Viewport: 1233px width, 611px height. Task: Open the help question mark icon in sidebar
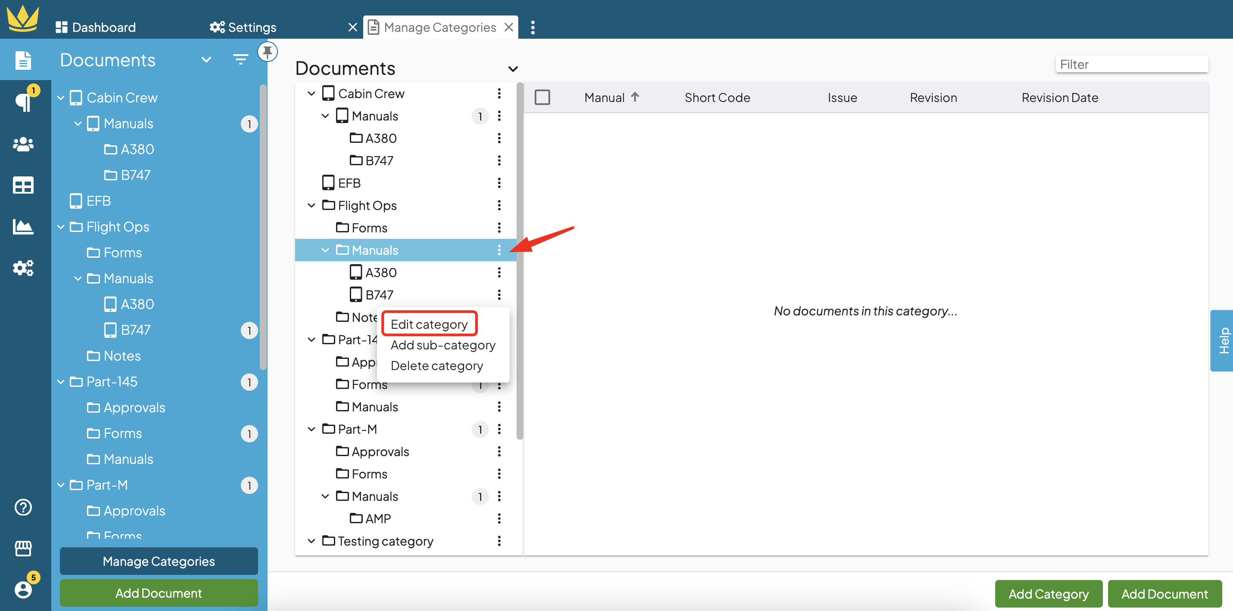pos(22,507)
